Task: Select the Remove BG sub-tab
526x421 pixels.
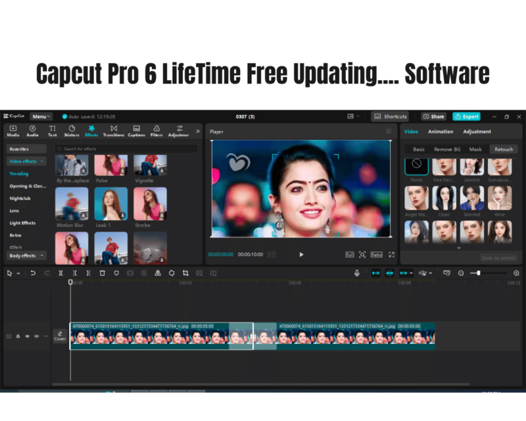Action: pyautogui.click(x=447, y=149)
